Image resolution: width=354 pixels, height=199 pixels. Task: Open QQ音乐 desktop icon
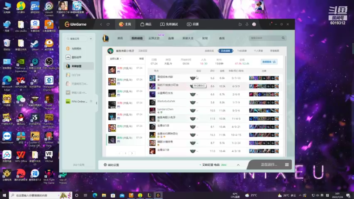[21, 8]
